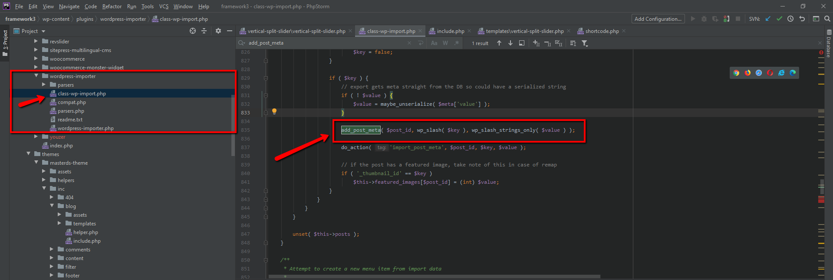Go to next search occurrence arrow

tap(510, 43)
